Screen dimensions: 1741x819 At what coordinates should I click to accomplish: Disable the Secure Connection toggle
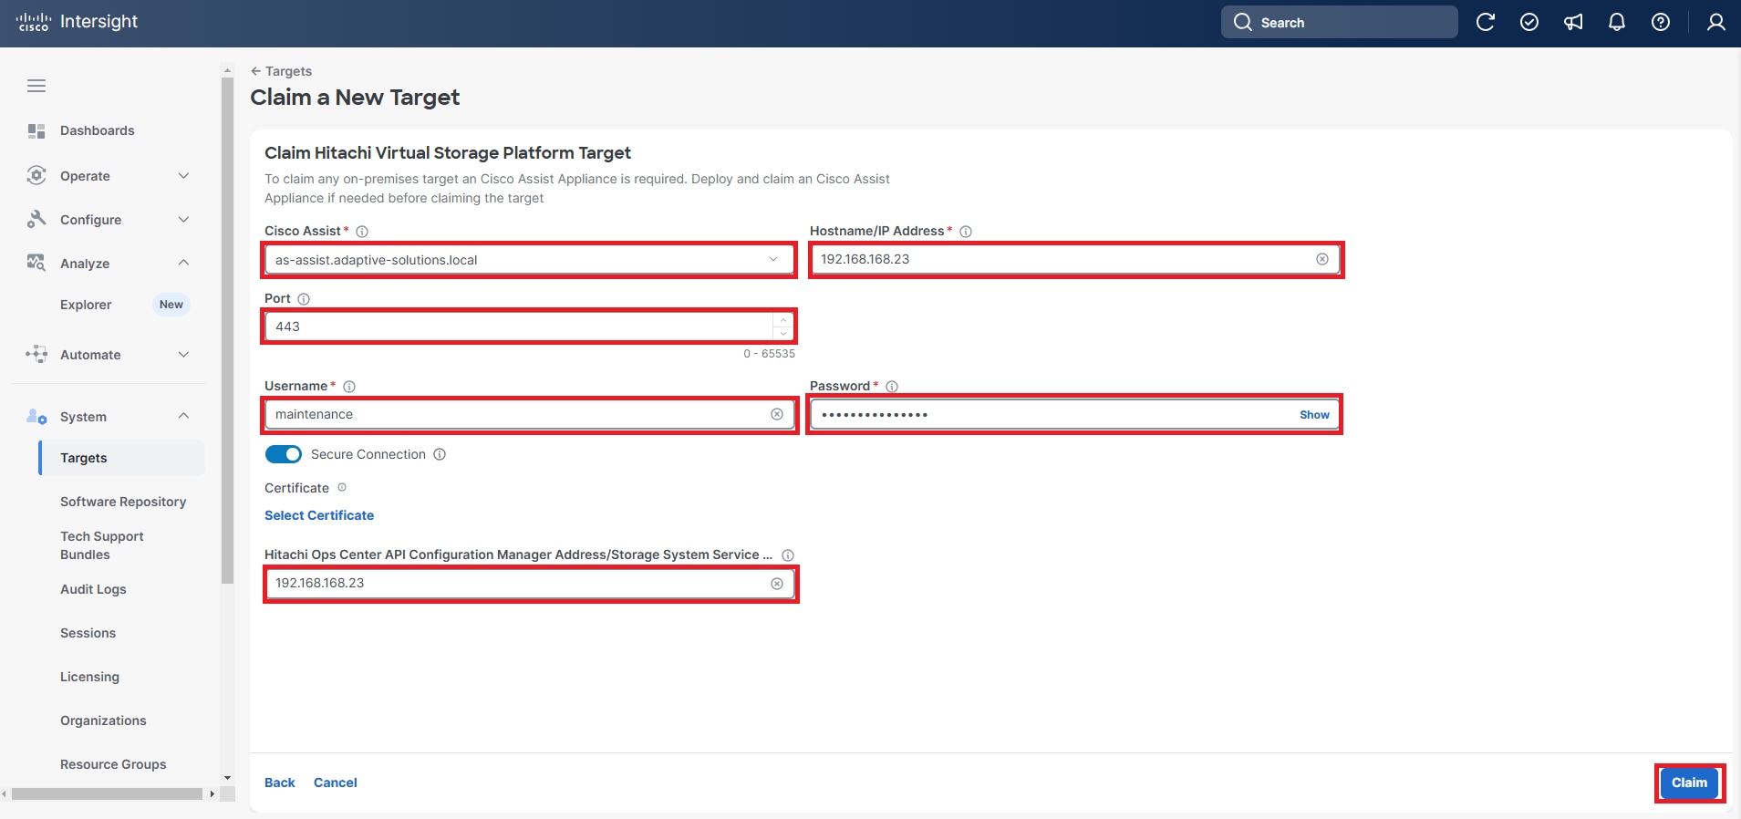pyautogui.click(x=283, y=454)
